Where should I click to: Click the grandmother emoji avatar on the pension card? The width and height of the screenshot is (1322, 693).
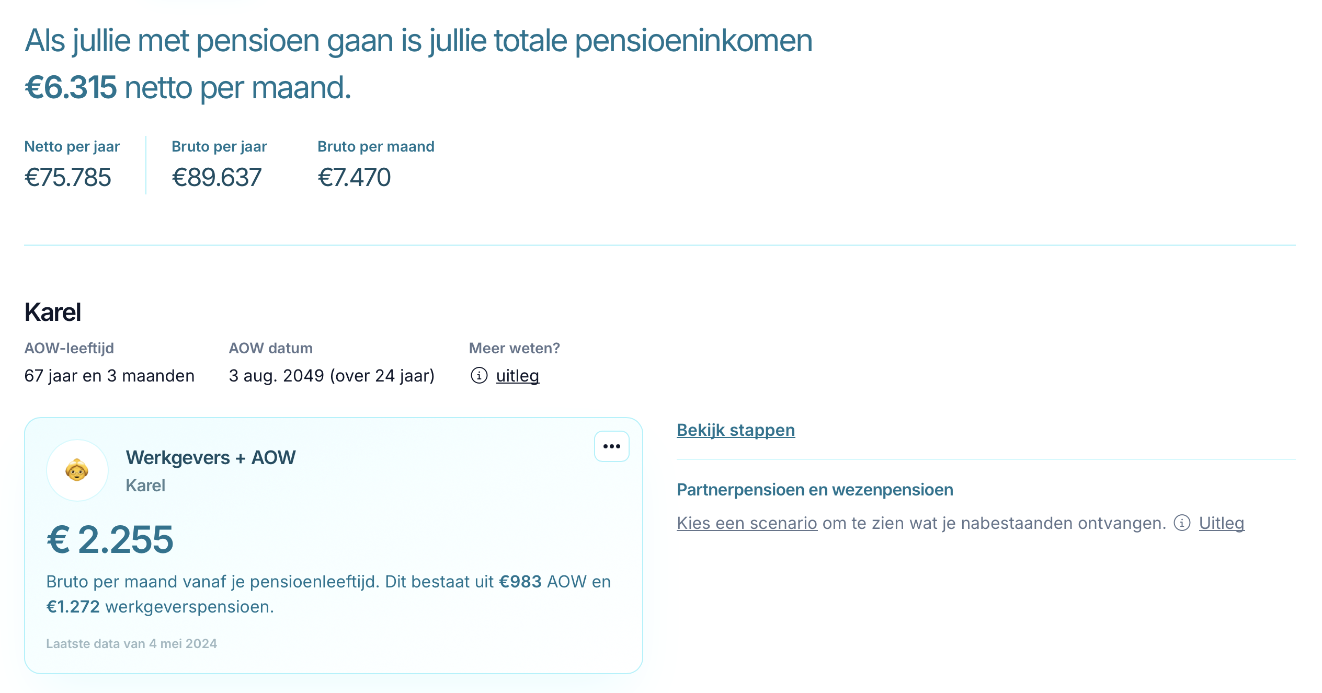pyautogui.click(x=77, y=470)
